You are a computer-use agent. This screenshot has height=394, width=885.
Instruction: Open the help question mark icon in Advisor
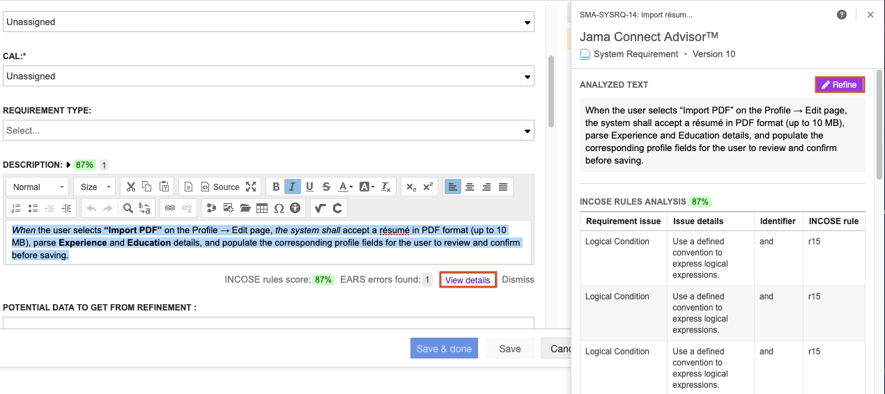tap(842, 15)
